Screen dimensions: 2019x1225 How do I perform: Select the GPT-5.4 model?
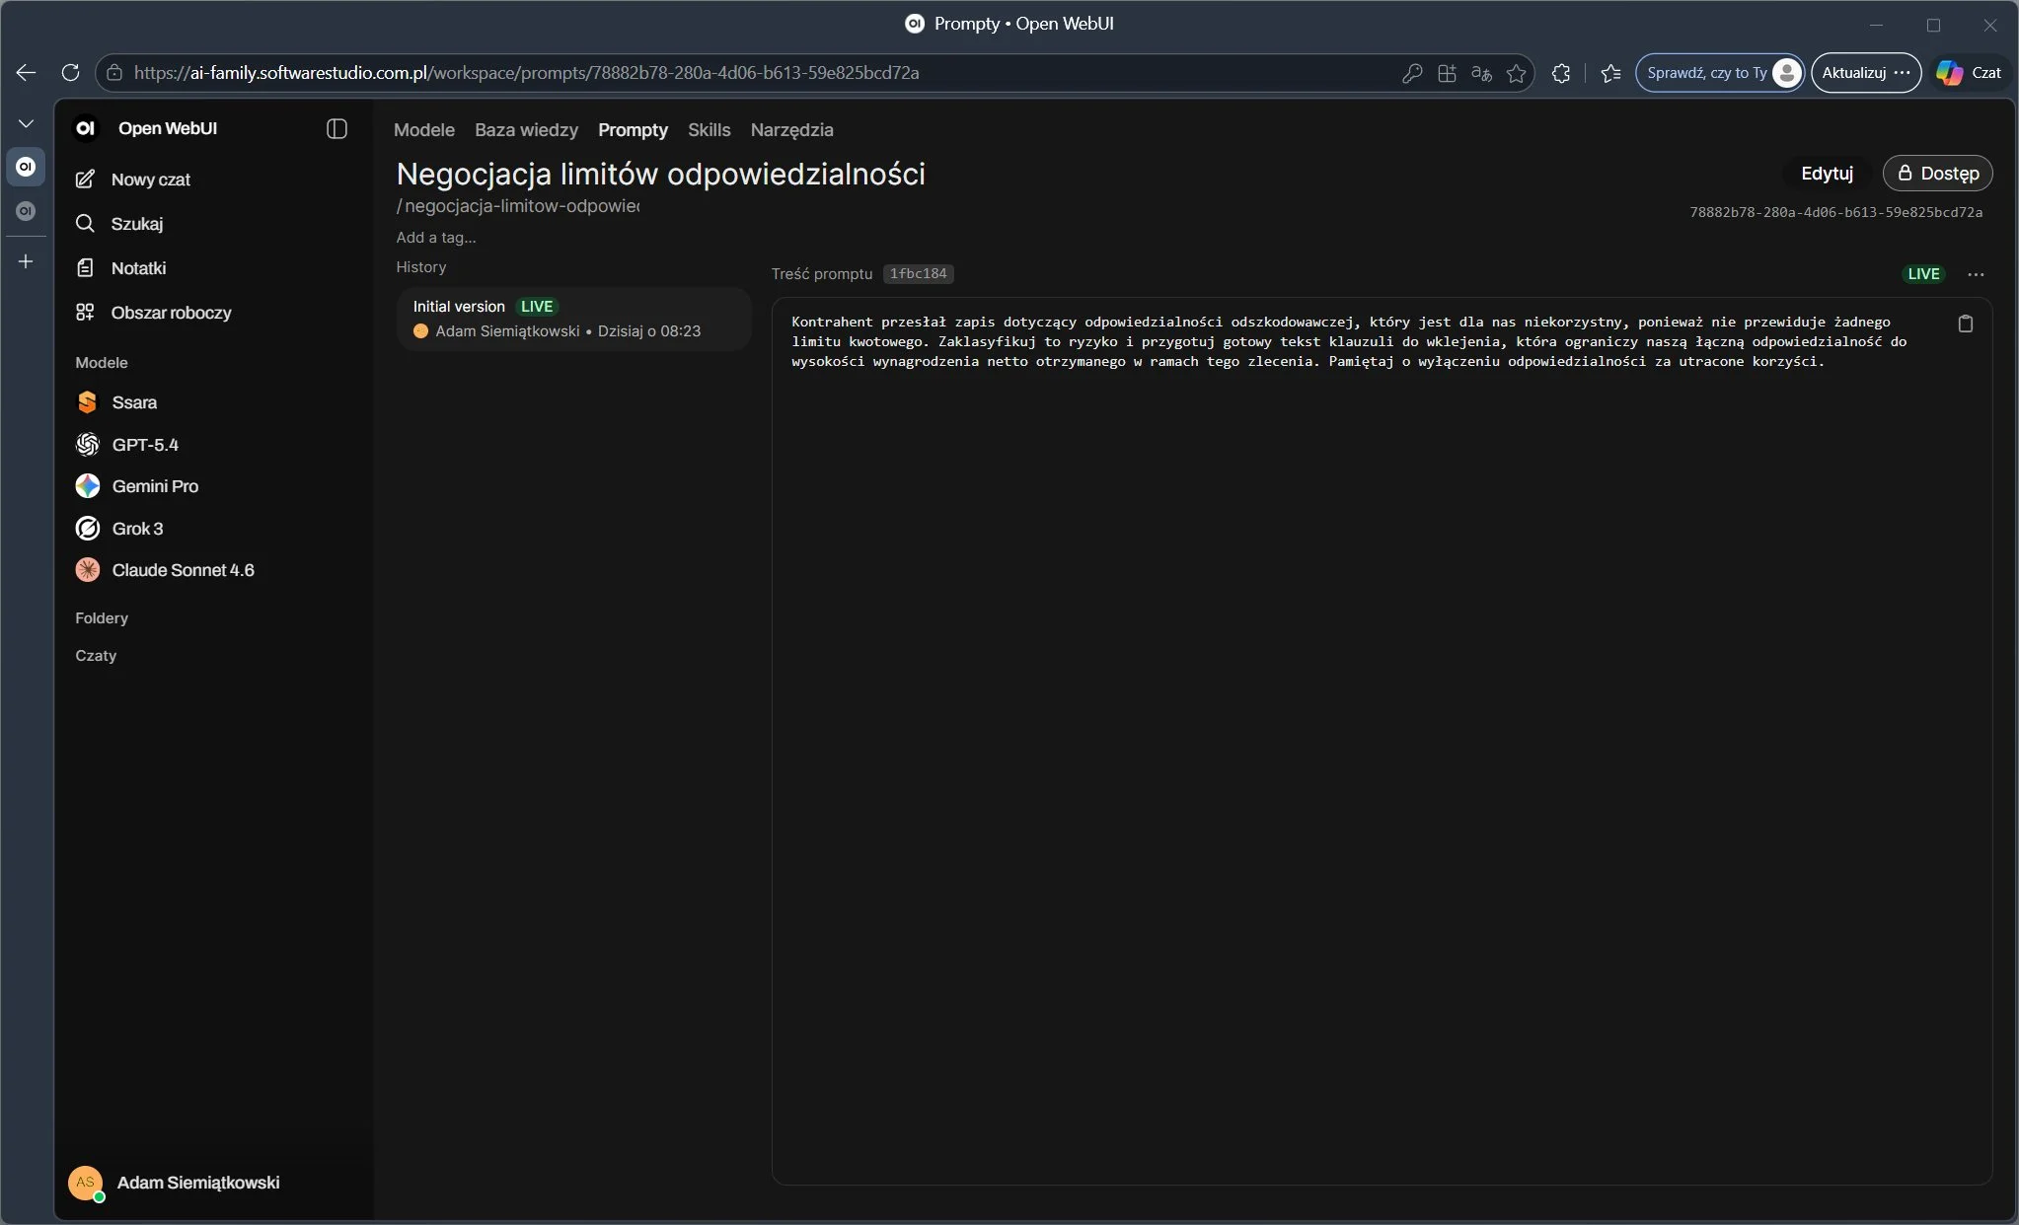pos(212,445)
